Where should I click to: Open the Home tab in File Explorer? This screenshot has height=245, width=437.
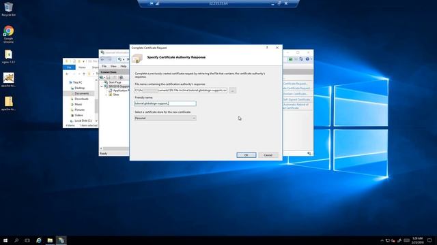pyautogui.click(x=82, y=67)
